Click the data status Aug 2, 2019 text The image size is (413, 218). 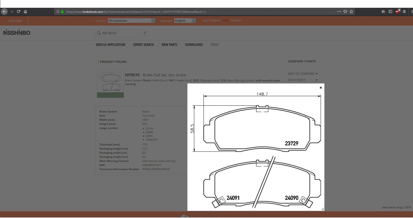(396, 207)
